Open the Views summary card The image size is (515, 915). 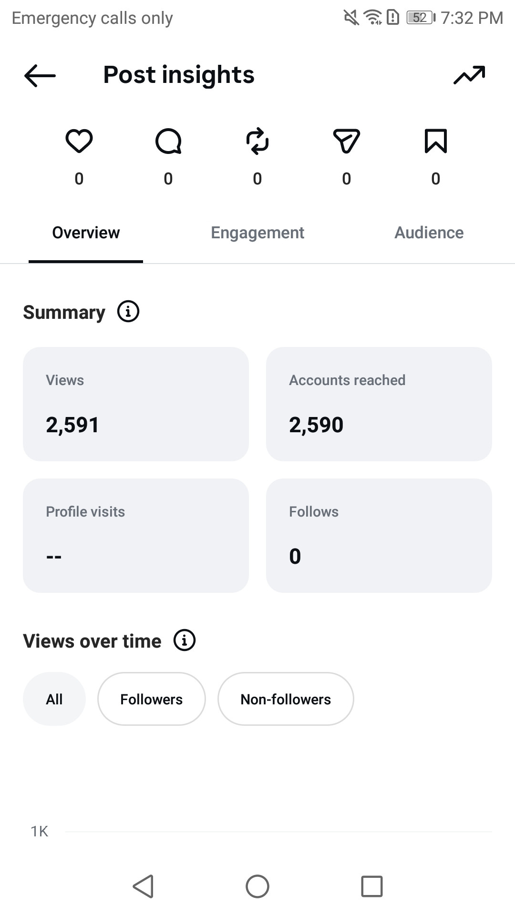coord(136,404)
